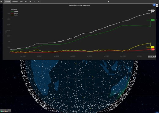Click the white icon beside chart panel
The height and width of the screenshot is (113, 159).
(157, 6)
